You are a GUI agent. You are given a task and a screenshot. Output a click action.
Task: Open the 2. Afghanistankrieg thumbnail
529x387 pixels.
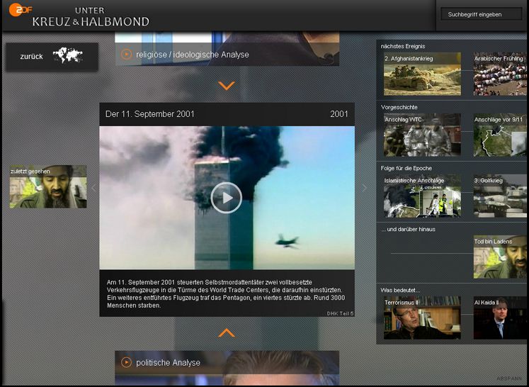coord(422,74)
